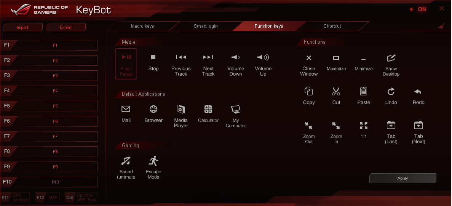
Task: Pick the Volume Up function
Action: (x=263, y=65)
